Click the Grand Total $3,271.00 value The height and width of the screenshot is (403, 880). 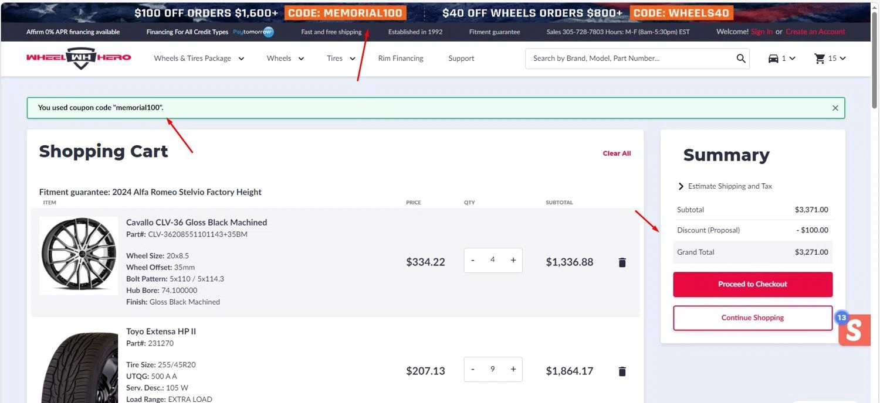click(811, 252)
